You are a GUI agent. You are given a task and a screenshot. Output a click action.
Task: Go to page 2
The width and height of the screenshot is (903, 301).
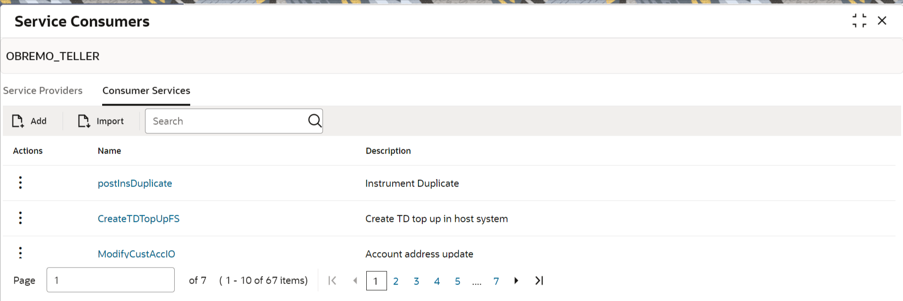tap(396, 281)
